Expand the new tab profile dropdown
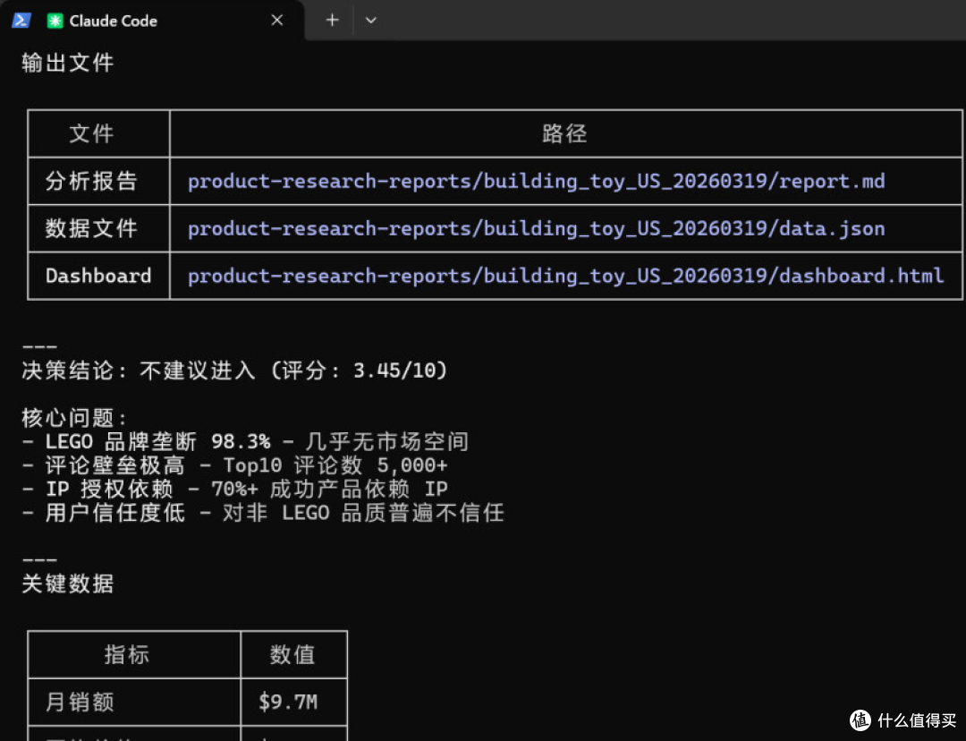 click(370, 21)
